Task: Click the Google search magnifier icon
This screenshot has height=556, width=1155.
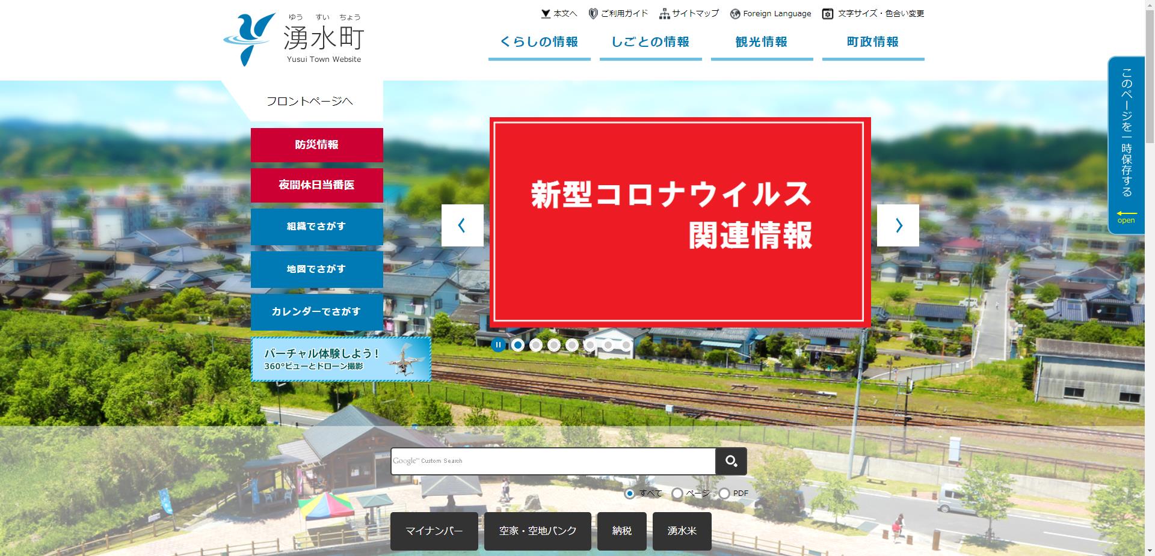Action: 731,460
